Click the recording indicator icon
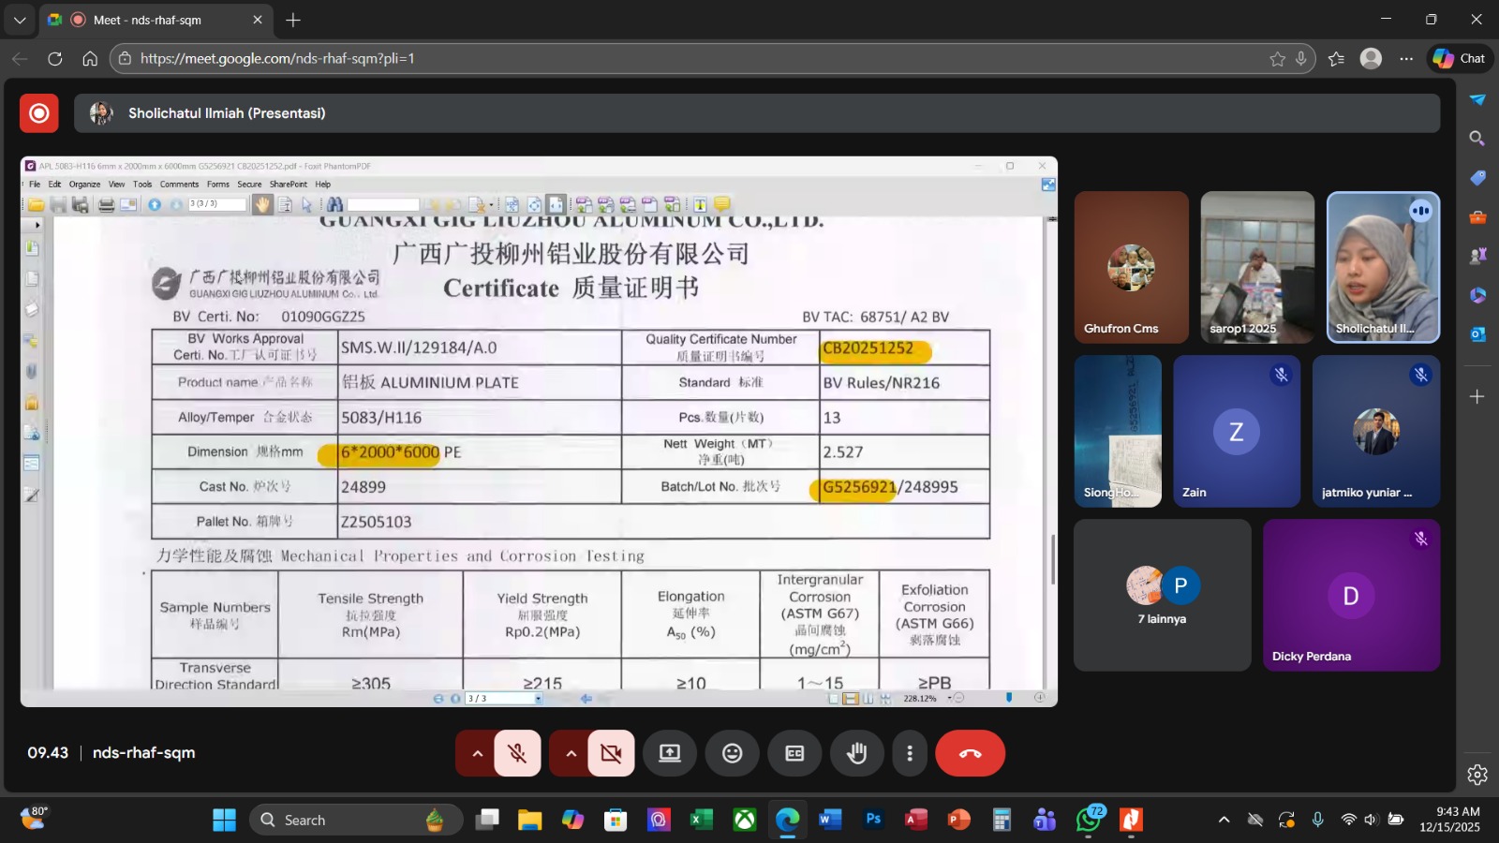Viewport: 1499px width, 843px height. (x=39, y=113)
